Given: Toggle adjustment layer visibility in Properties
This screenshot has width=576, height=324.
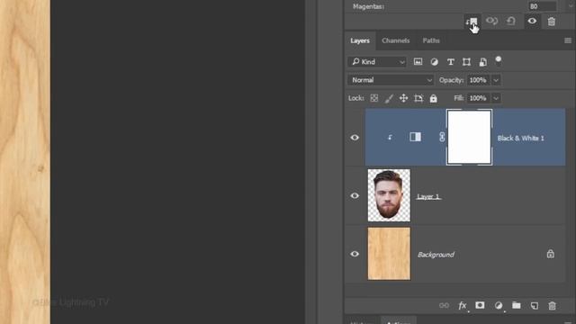Looking at the screenshot, I should [x=532, y=21].
